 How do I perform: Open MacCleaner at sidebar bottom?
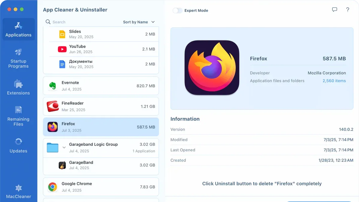coord(18,192)
